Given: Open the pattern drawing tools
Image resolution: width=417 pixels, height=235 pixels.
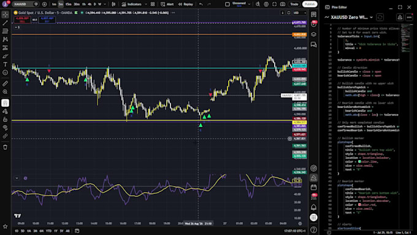Looking at the screenshot, I should (5, 39).
